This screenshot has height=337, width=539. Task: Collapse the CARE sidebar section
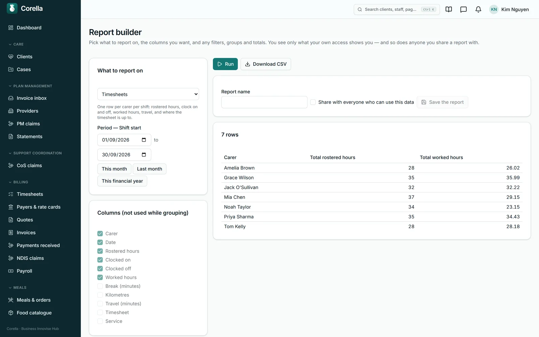(x=16, y=44)
